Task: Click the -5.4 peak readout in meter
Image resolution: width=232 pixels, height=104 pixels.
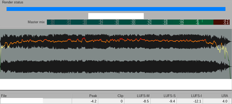Action: click(x=226, y=23)
